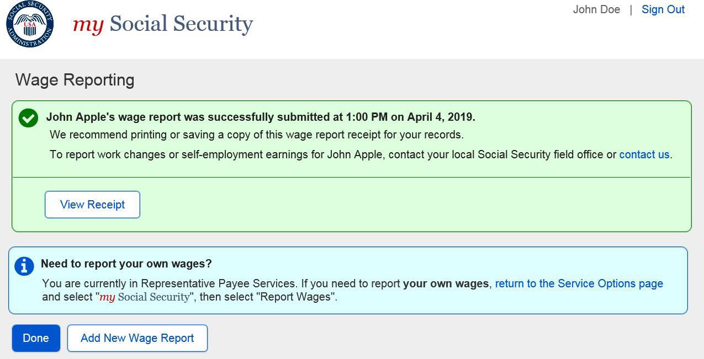Click the "Need to report your own wages?" heading
Image resolution: width=704 pixels, height=359 pixels.
(x=126, y=264)
